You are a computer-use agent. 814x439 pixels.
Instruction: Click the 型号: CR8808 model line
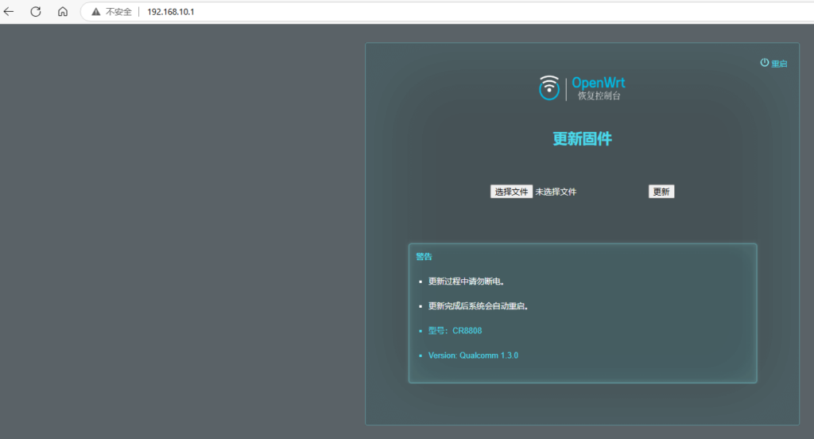pyautogui.click(x=455, y=331)
